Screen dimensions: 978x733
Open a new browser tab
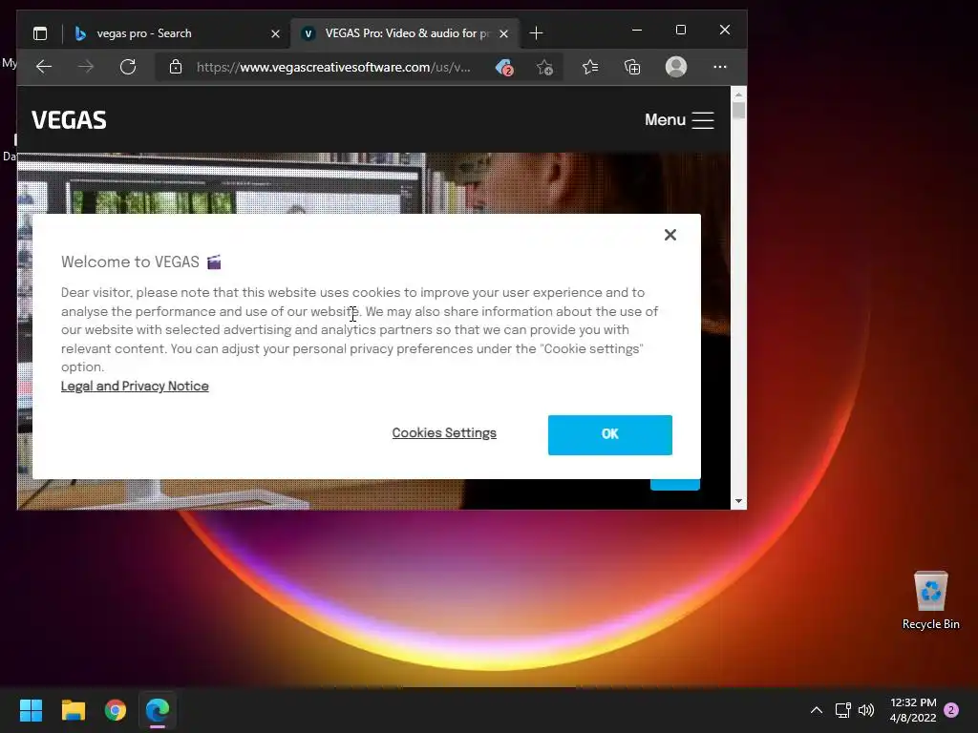tap(536, 33)
